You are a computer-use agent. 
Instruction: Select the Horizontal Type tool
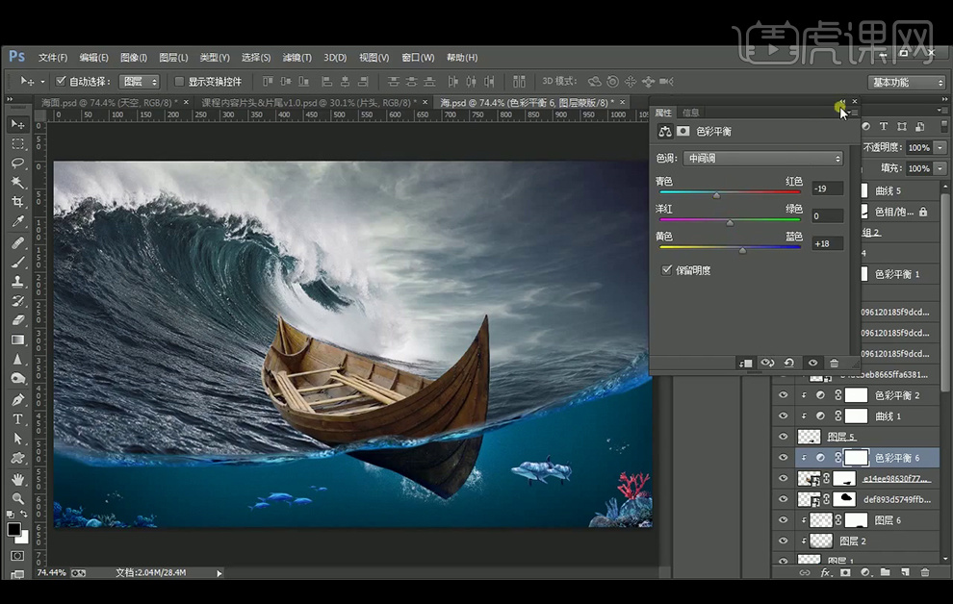17,418
